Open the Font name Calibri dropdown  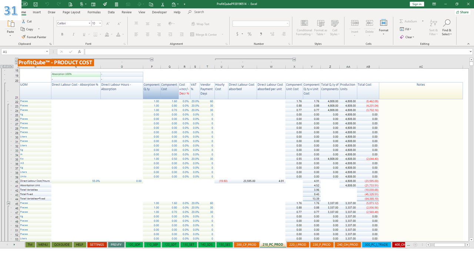(89, 23)
